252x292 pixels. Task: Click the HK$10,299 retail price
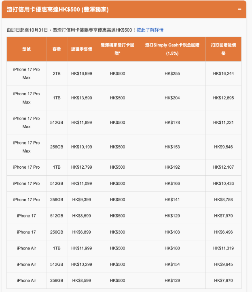[82, 264]
